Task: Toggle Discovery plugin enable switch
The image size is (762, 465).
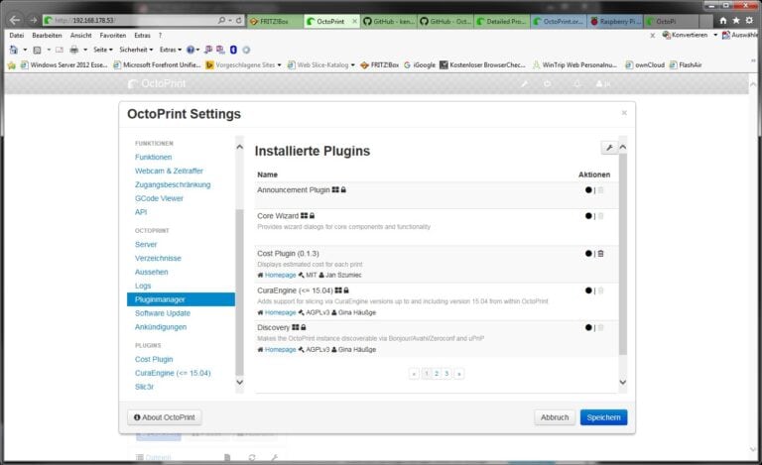Action: tap(588, 327)
